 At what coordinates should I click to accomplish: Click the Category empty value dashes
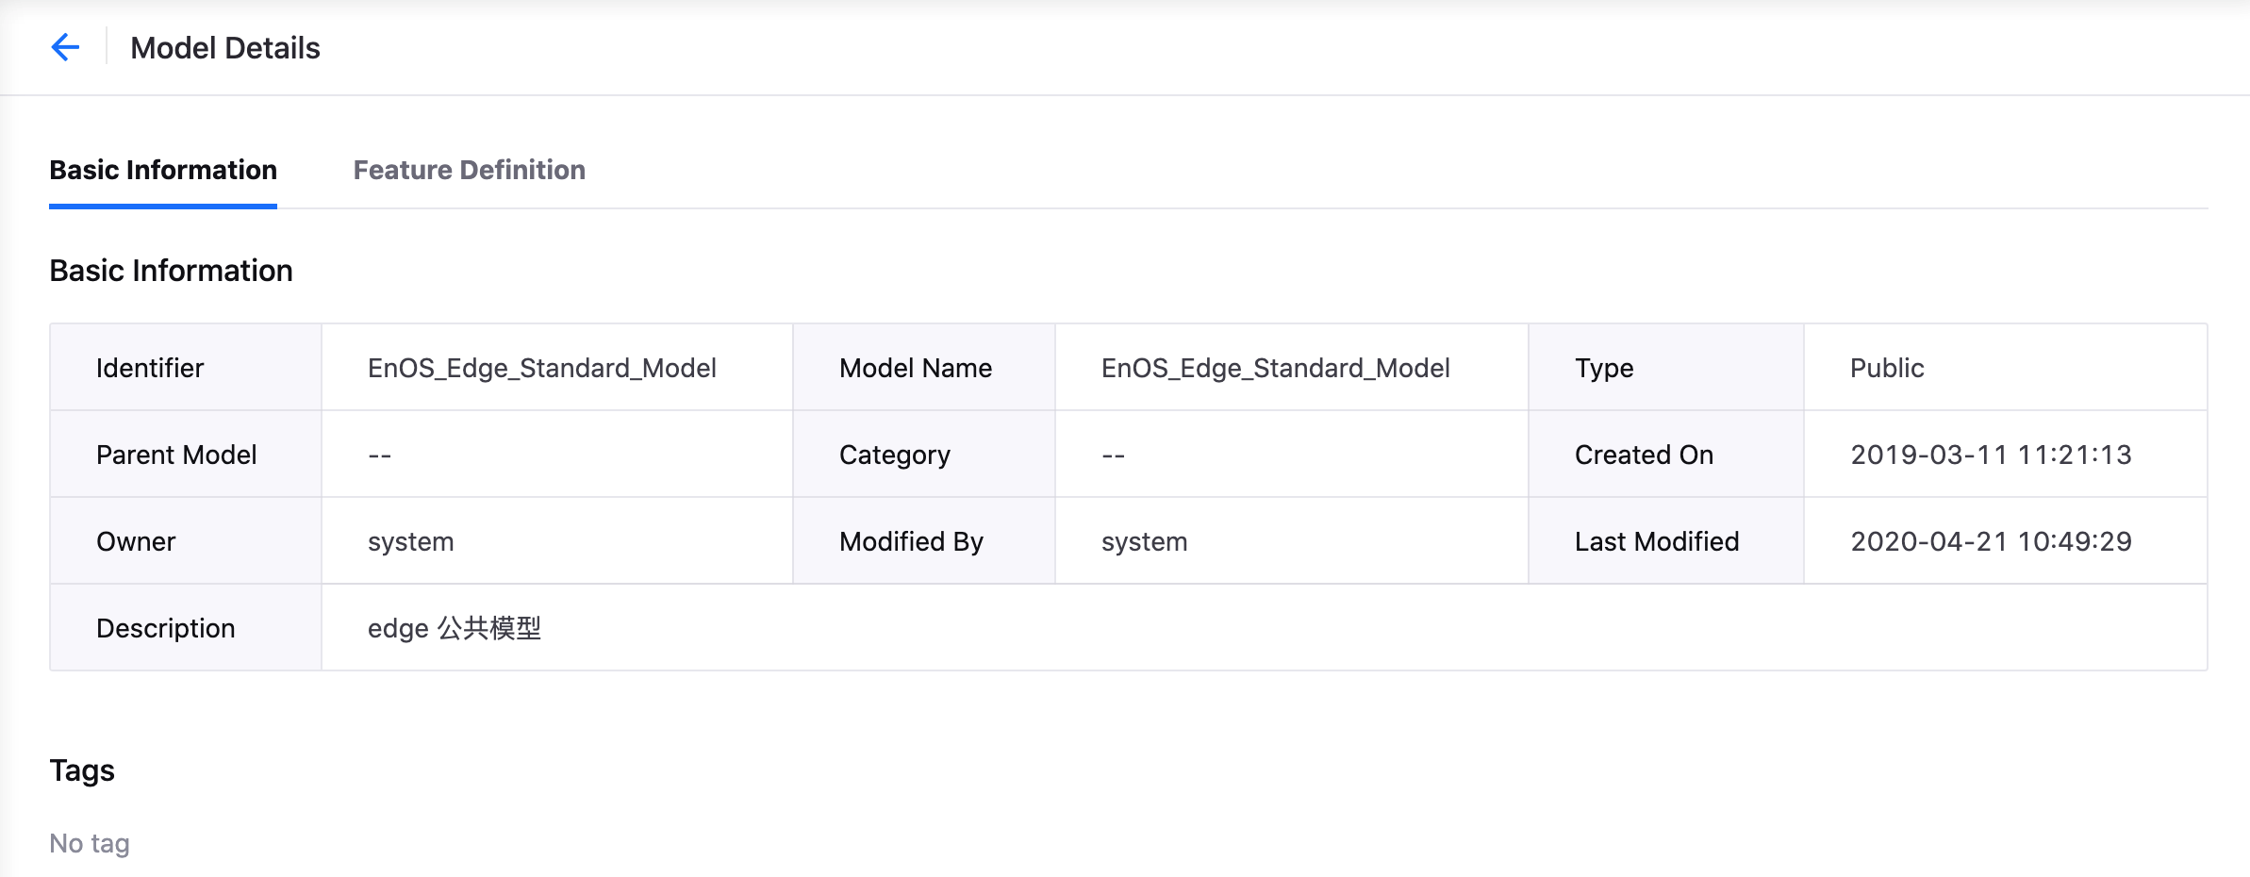pyautogui.click(x=1113, y=455)
